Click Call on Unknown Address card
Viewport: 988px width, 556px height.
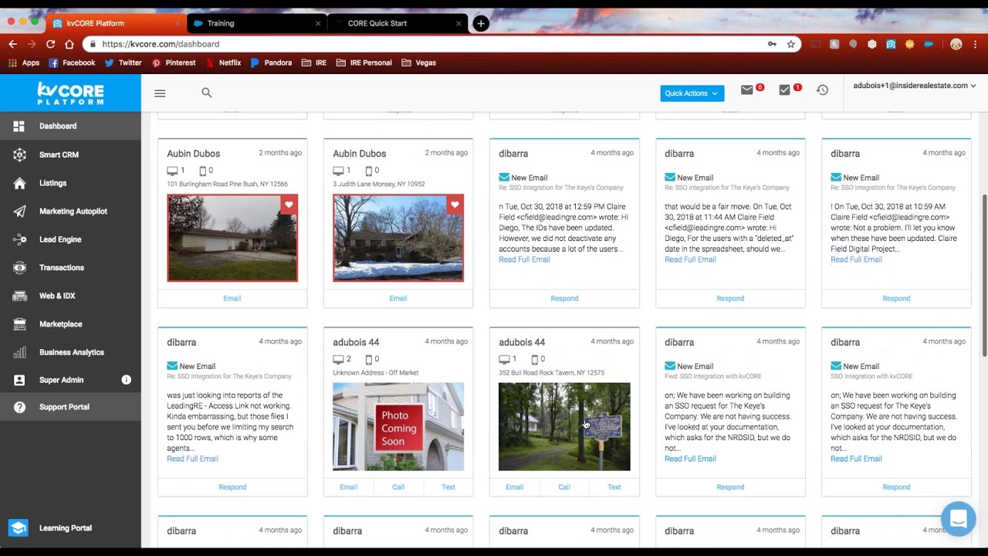[398, 487]
